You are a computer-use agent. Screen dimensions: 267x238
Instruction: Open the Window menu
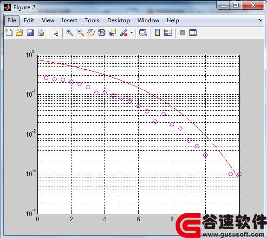pyautogui.click(x=148, y=20)
